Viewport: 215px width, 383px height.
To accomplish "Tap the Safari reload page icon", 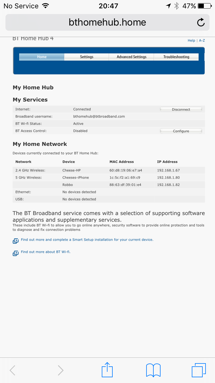I will (x=201, y=22).
